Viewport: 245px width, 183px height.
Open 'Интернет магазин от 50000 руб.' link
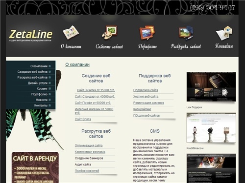pos(94,111)
